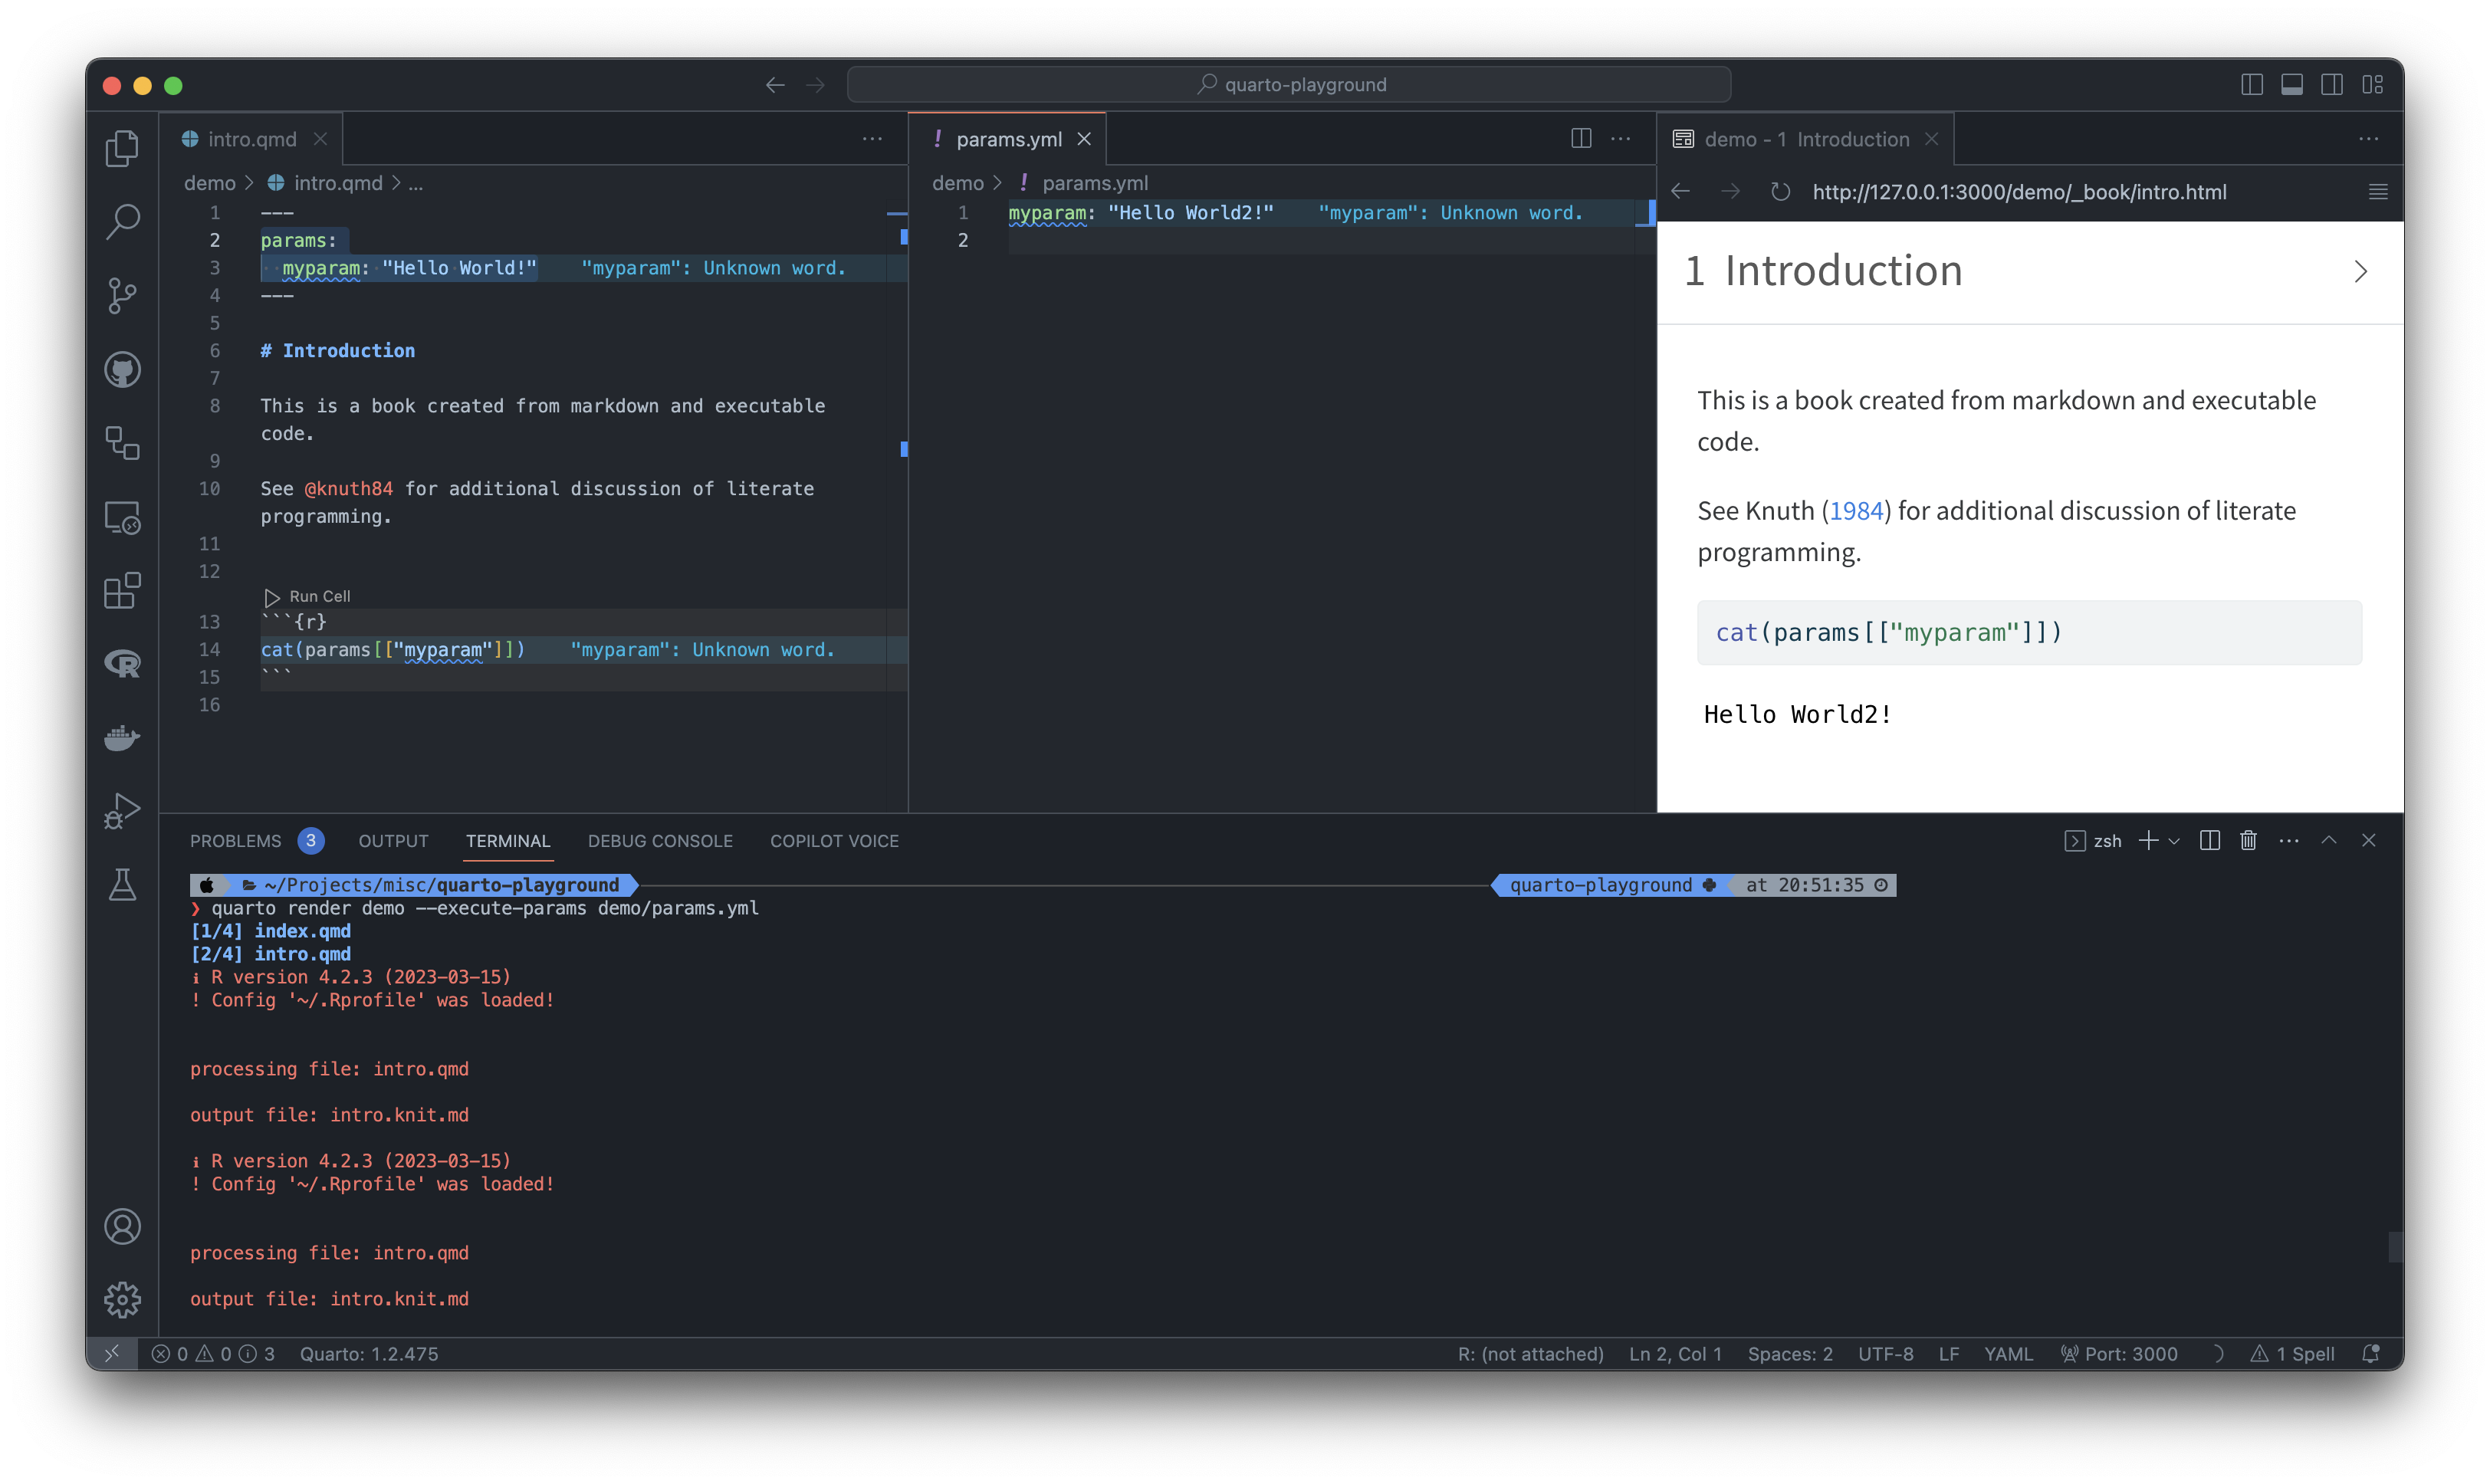The image size is (2490, 1484).
Task: Open the Manage settings gear
Action: (x=122, y=1300)
